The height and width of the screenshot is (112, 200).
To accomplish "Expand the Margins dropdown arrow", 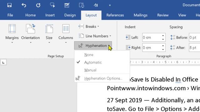I will (12, 43).
